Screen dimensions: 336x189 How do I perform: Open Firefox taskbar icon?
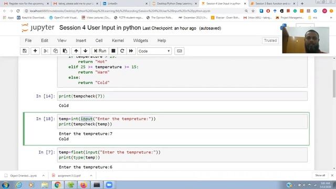click(83, 185)
